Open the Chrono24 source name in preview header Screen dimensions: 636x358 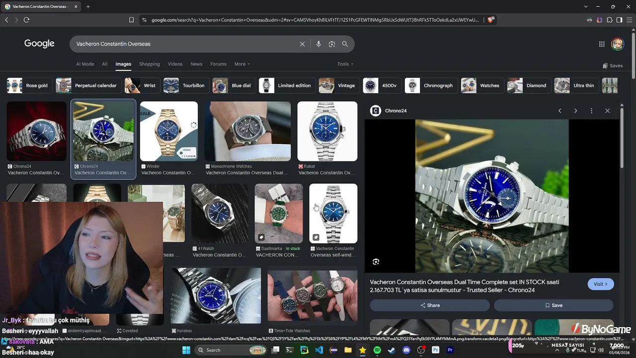(x=396, y=111)
